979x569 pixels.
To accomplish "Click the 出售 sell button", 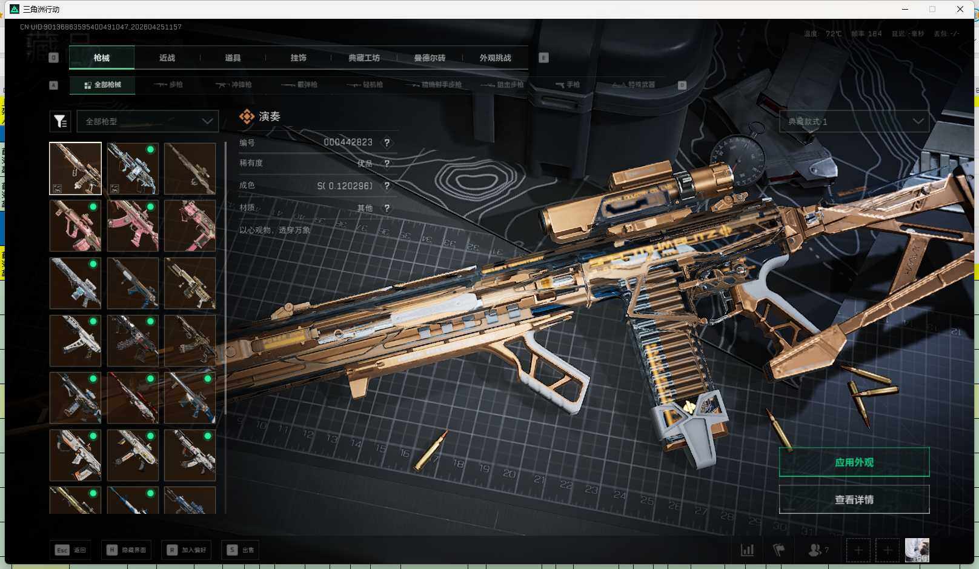I will point(242,550).
